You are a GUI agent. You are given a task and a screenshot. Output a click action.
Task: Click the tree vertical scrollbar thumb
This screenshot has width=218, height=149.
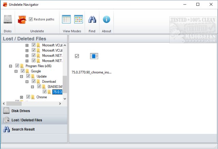pyautogui.click(x=65, y=84)
